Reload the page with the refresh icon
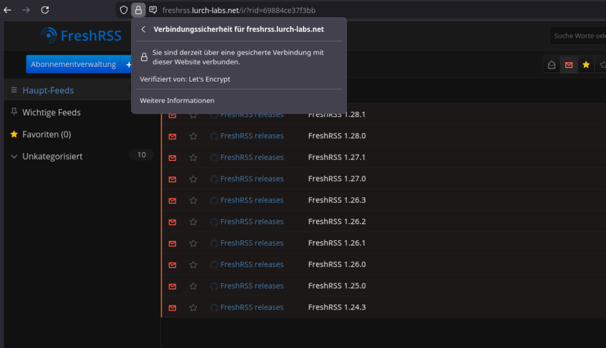This screenshot has height=348, width=606. point(45,10)
